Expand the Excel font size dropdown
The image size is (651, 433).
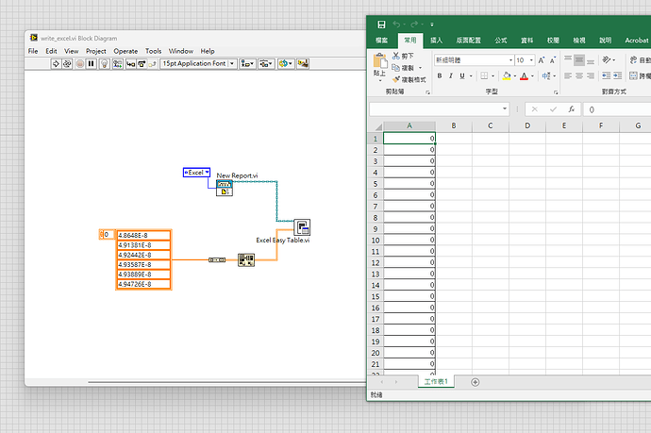(531, 60)
